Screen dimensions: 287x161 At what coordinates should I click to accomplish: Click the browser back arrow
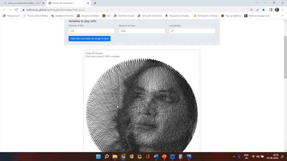pos(4,10)
